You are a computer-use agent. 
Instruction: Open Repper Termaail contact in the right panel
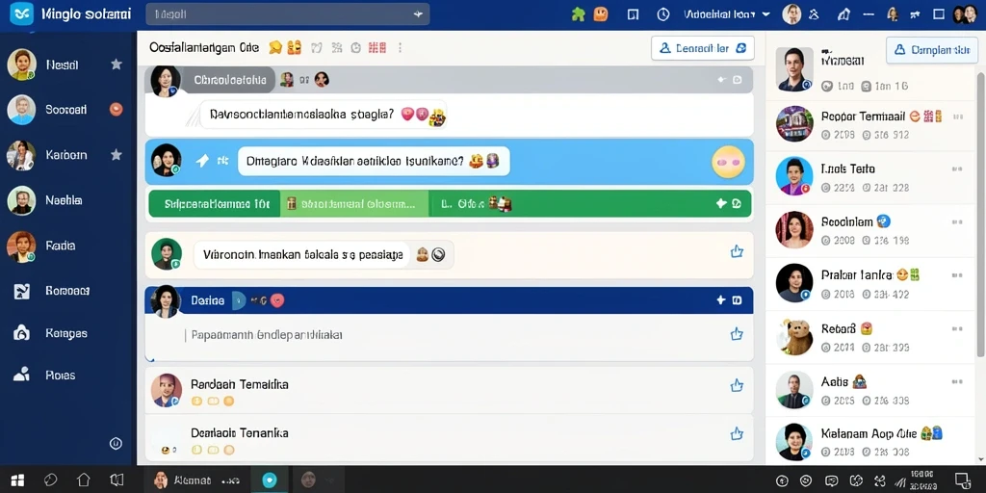pos(870,124)
